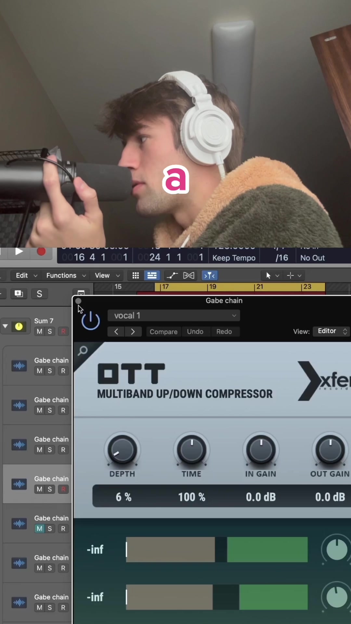Viewport: 351px width, 624px height.
Task: Click the 6 % depth value readout
Action: coord(123,497)
